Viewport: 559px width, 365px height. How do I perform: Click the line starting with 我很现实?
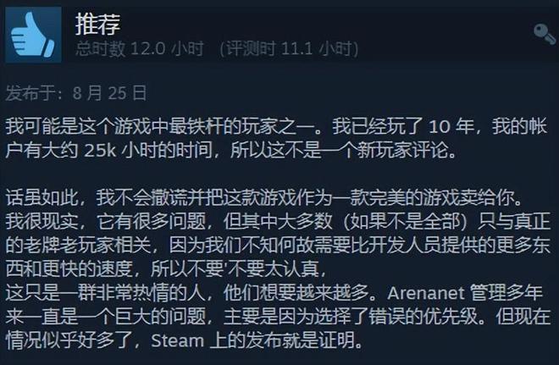coord(278,222)
